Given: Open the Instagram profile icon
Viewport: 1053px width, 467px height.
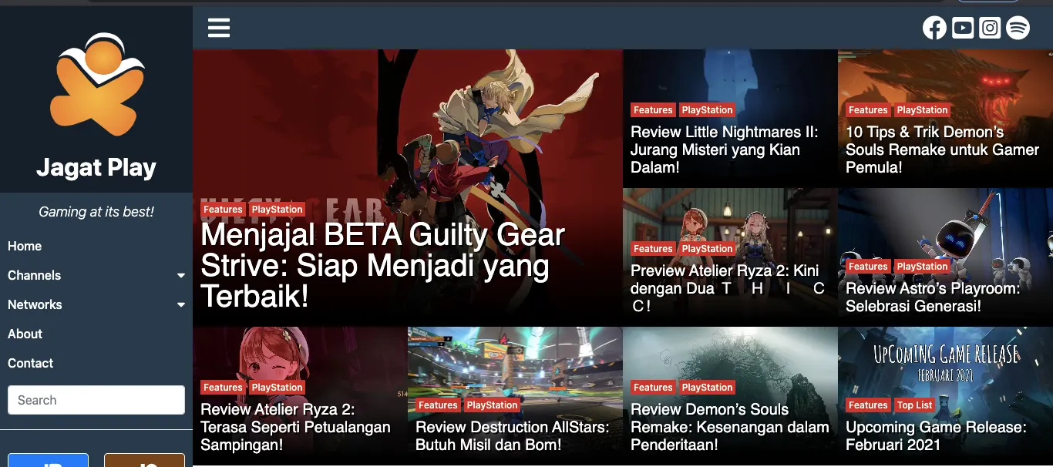Looking at the screenshot, I should pos(991,29).
